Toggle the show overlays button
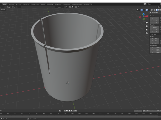Image resolution: width=161 pixels, height=120 pixels. (x=147, y=10)
